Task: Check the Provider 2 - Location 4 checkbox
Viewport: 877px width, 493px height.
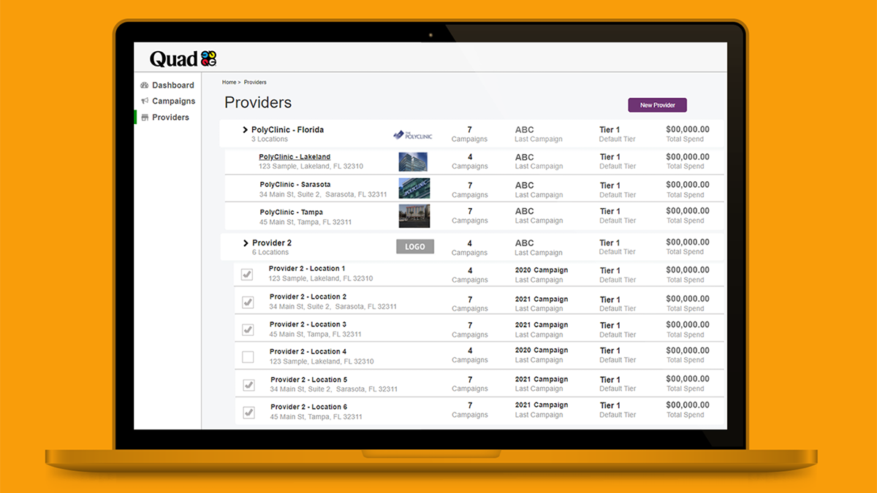Action: [248, 357]
